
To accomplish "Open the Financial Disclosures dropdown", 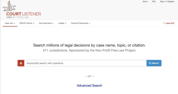I will 81,23.
